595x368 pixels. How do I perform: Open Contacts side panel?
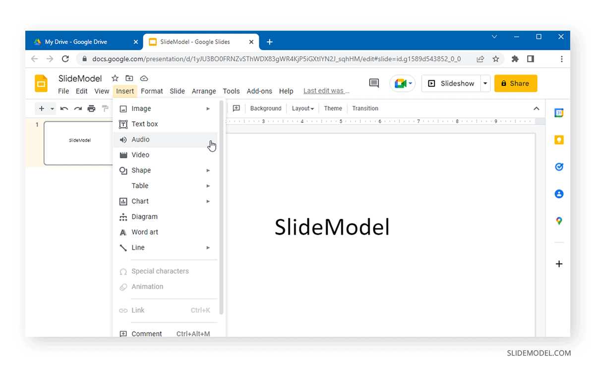[x=559, y=194]
